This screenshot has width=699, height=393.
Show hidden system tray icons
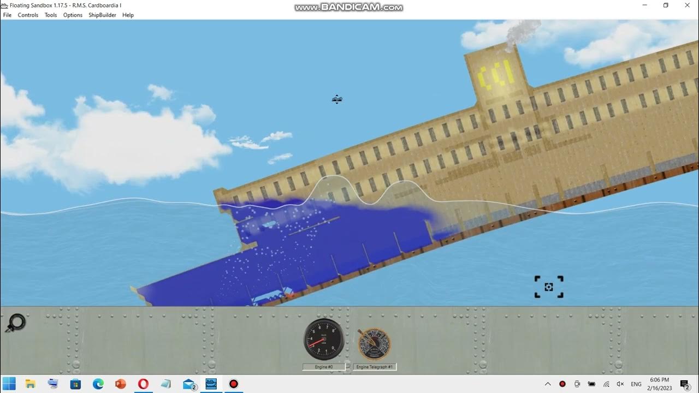coord(548,384)
